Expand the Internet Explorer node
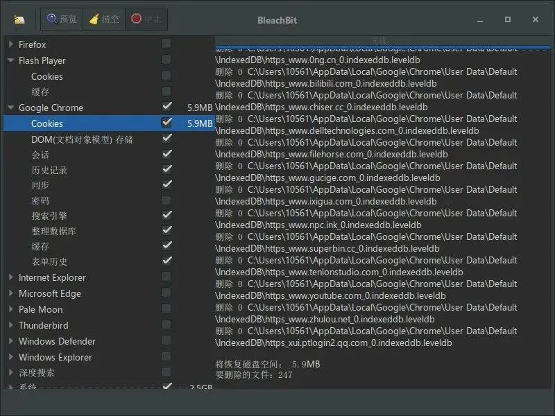This screenshot has width=555, height=416. pyautogui.click(x=11, y=277)
